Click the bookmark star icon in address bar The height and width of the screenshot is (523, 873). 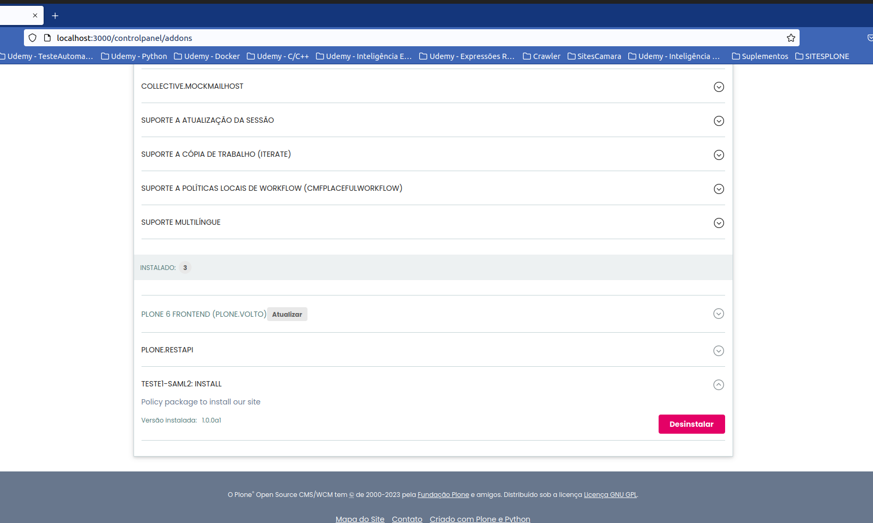(791, 38)
